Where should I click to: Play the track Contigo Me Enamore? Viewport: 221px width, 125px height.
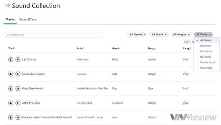[x=18, y=74]
